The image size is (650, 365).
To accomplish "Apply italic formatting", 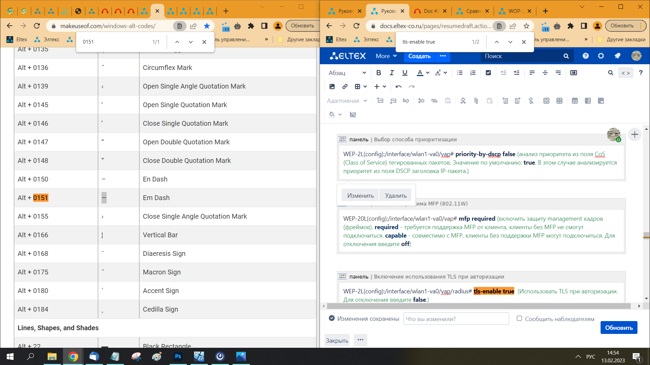I will (x=392, y=73).
